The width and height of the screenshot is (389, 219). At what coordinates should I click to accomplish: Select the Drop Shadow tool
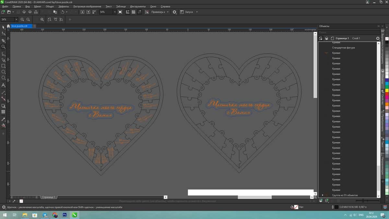point(3,106)
